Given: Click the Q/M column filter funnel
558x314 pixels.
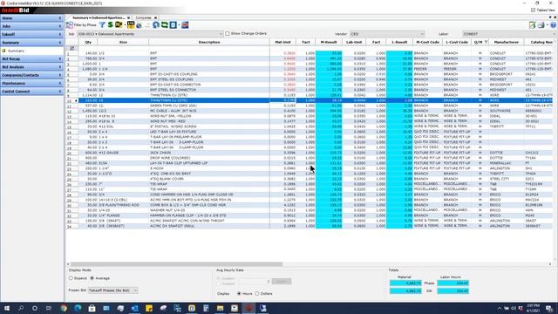Looking at the screenshot, I should point(487,42).
